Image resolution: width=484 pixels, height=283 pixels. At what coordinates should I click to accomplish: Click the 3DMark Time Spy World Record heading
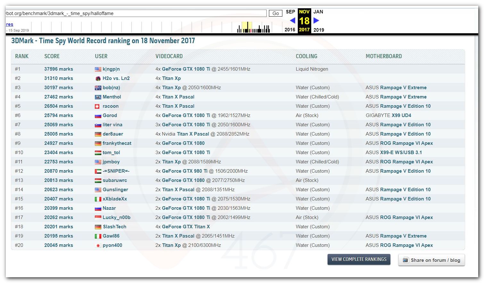(103, 41)
